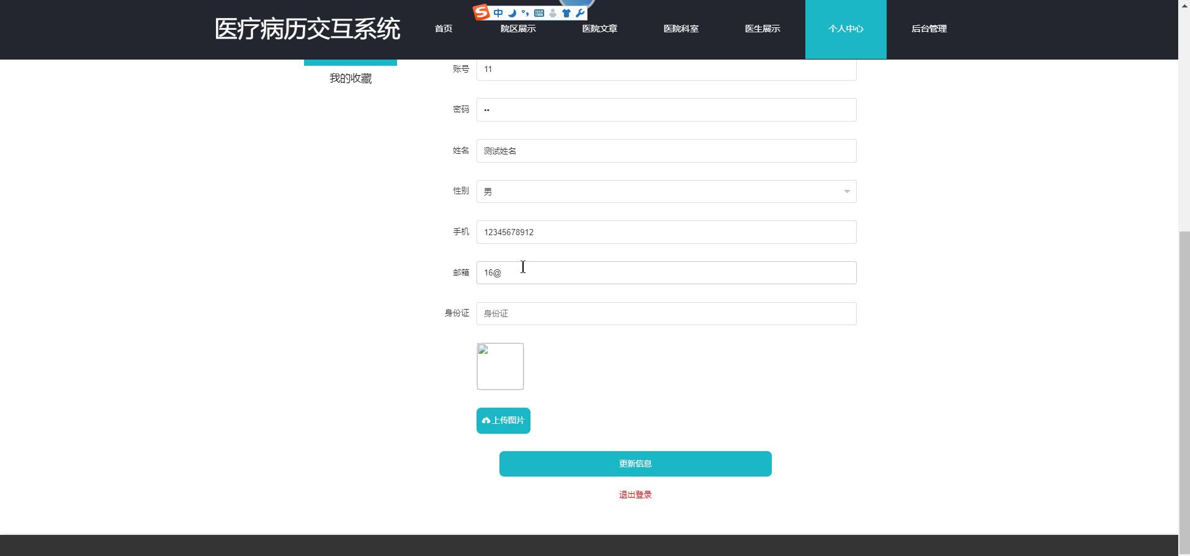Open the skin shirt icon in IME bar
Image resolution: width=1190 pixels, height=556 pixels.
pyautogui.click(x=566, y=13)
